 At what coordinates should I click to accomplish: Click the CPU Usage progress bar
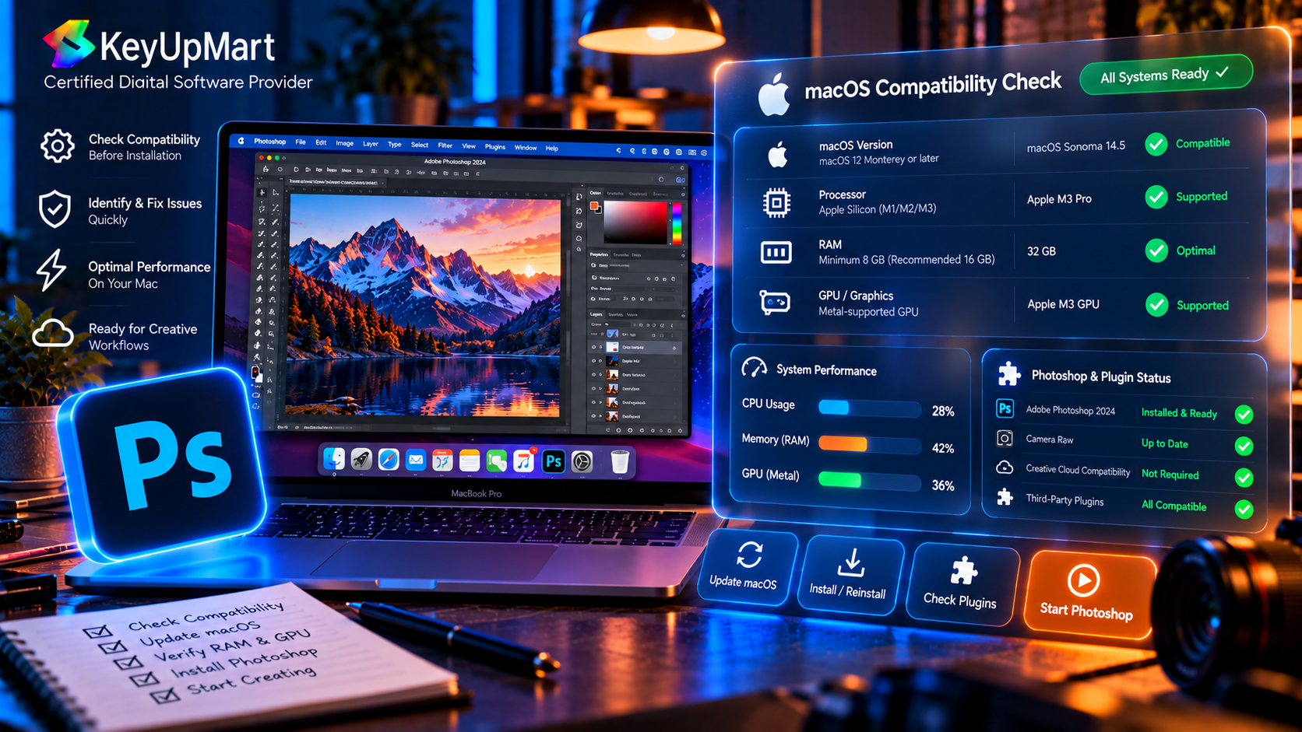point(869,408)
